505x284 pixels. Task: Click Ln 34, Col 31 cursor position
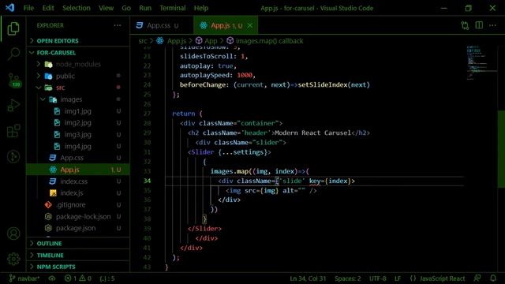point(308,278)
